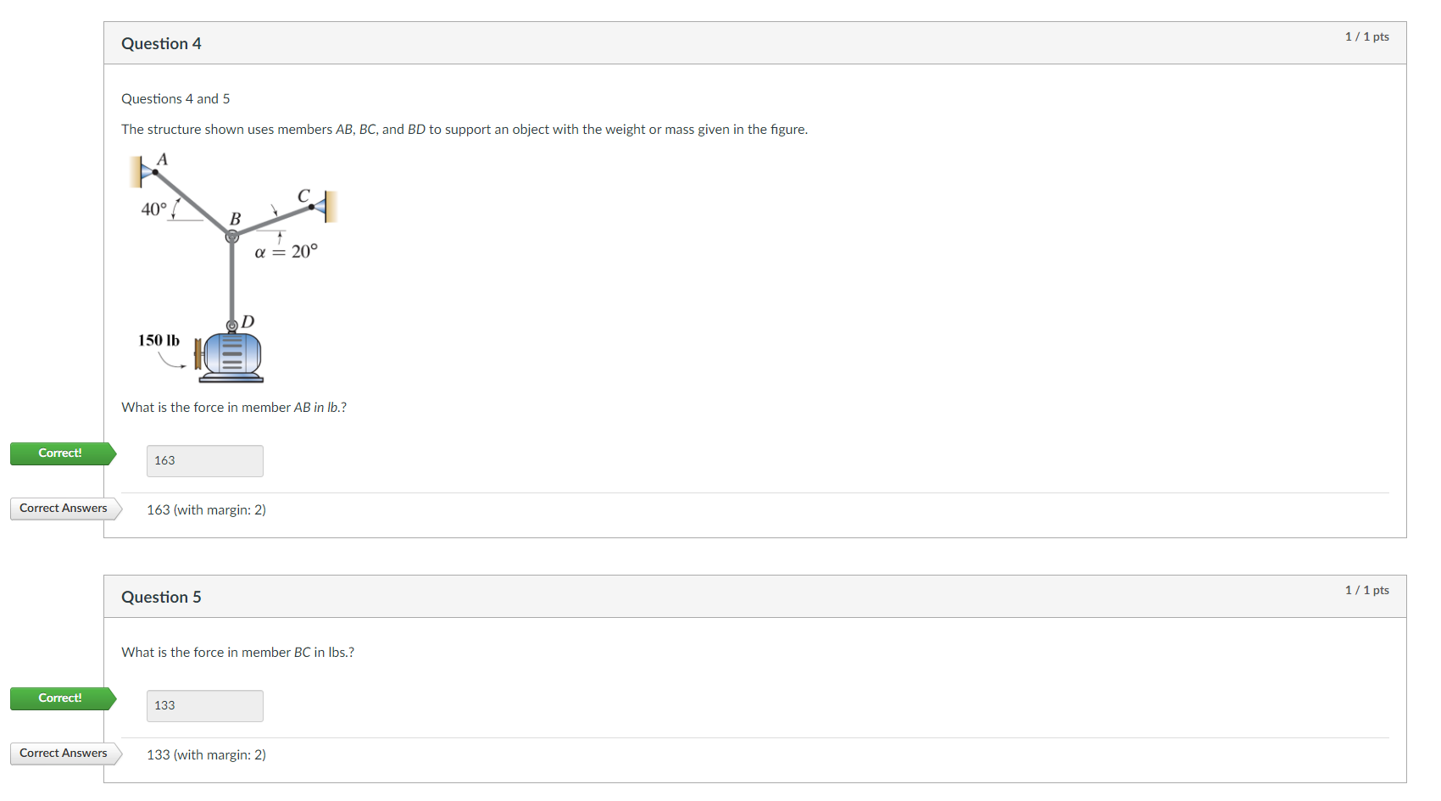
Task: Click the question text asking force in member BC
Action: coord(237,652)
